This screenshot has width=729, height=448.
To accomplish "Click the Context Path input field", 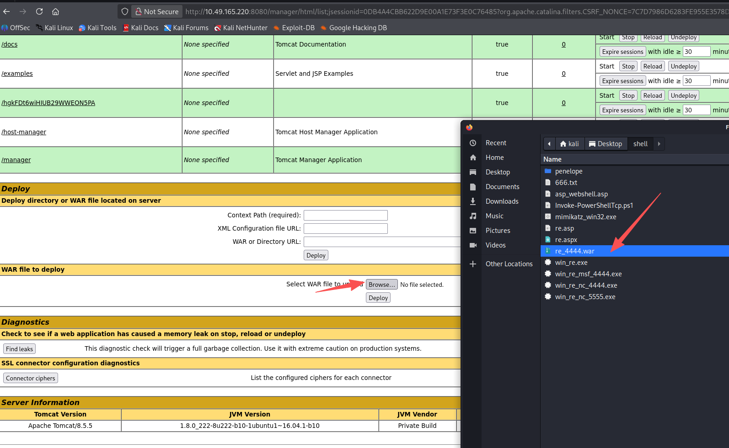I will (345, 215).
